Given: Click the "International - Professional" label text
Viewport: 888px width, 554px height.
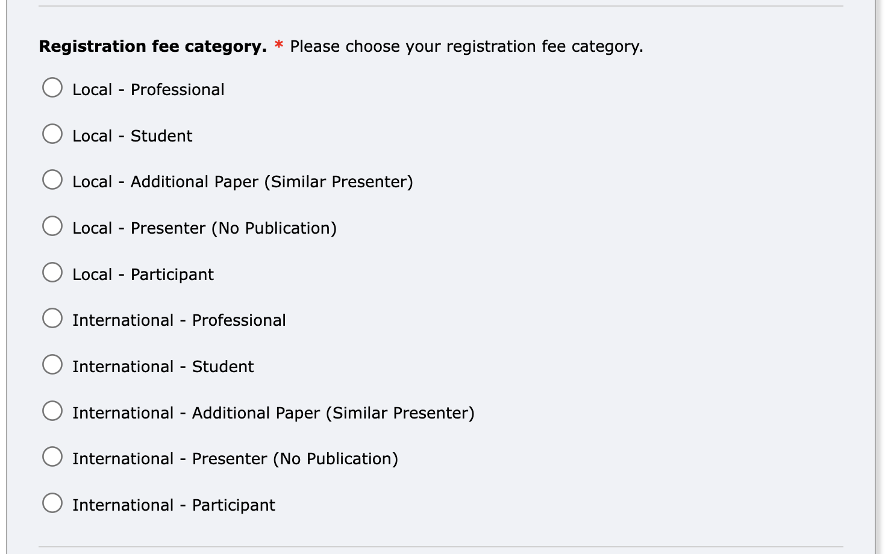Looking at the screenshot, I should 179,320.
